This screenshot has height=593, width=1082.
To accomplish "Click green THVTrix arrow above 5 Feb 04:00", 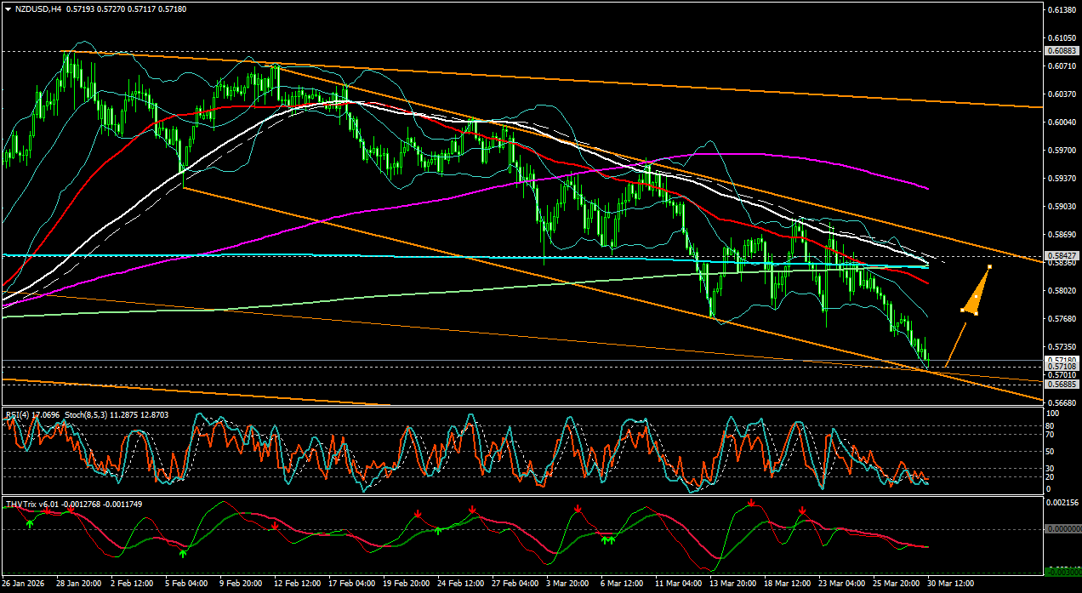I will click(x=183, y=553).
